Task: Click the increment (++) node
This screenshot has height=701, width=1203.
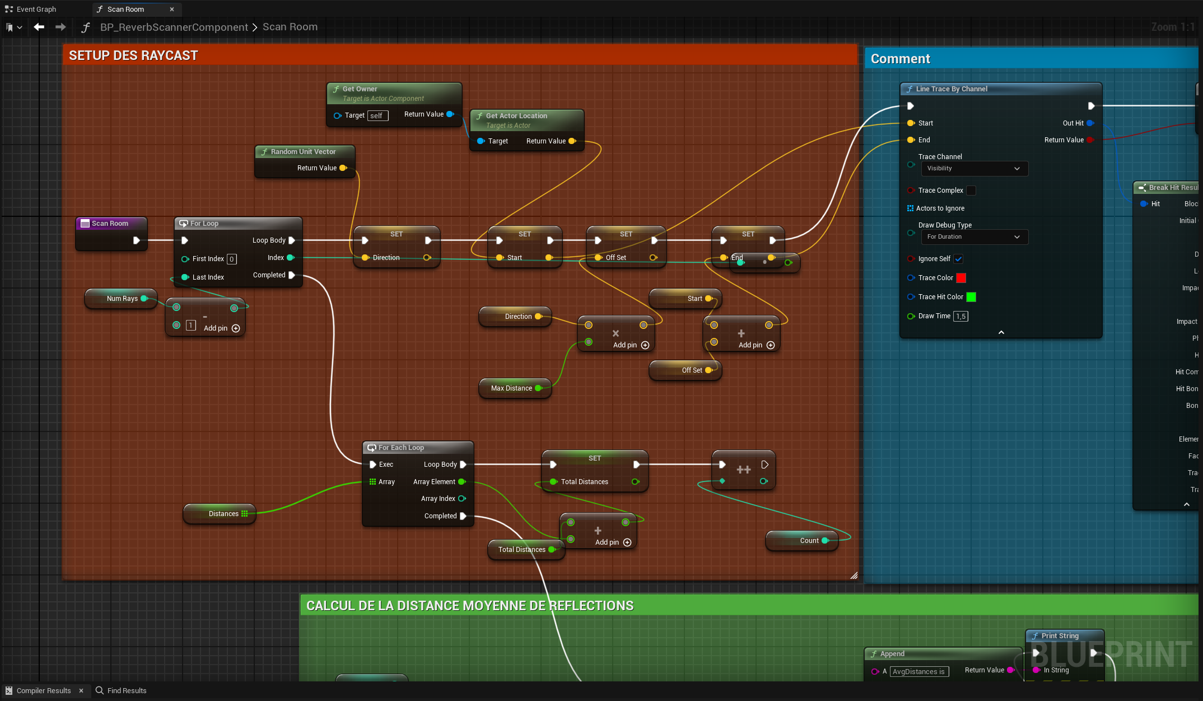Action: 743,470
